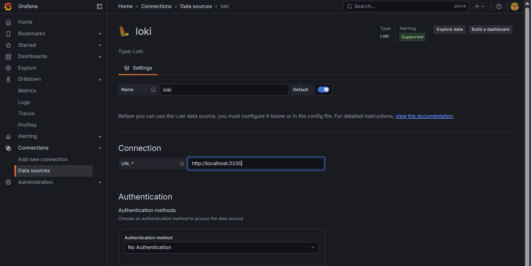Click the Build a dashboard button

pyautogui.click(x=490, y=29)
